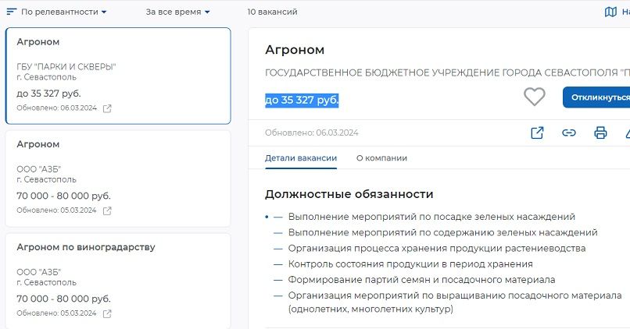Open the Агроном по виноградарству vacancy title

click(x=86, y=247)
